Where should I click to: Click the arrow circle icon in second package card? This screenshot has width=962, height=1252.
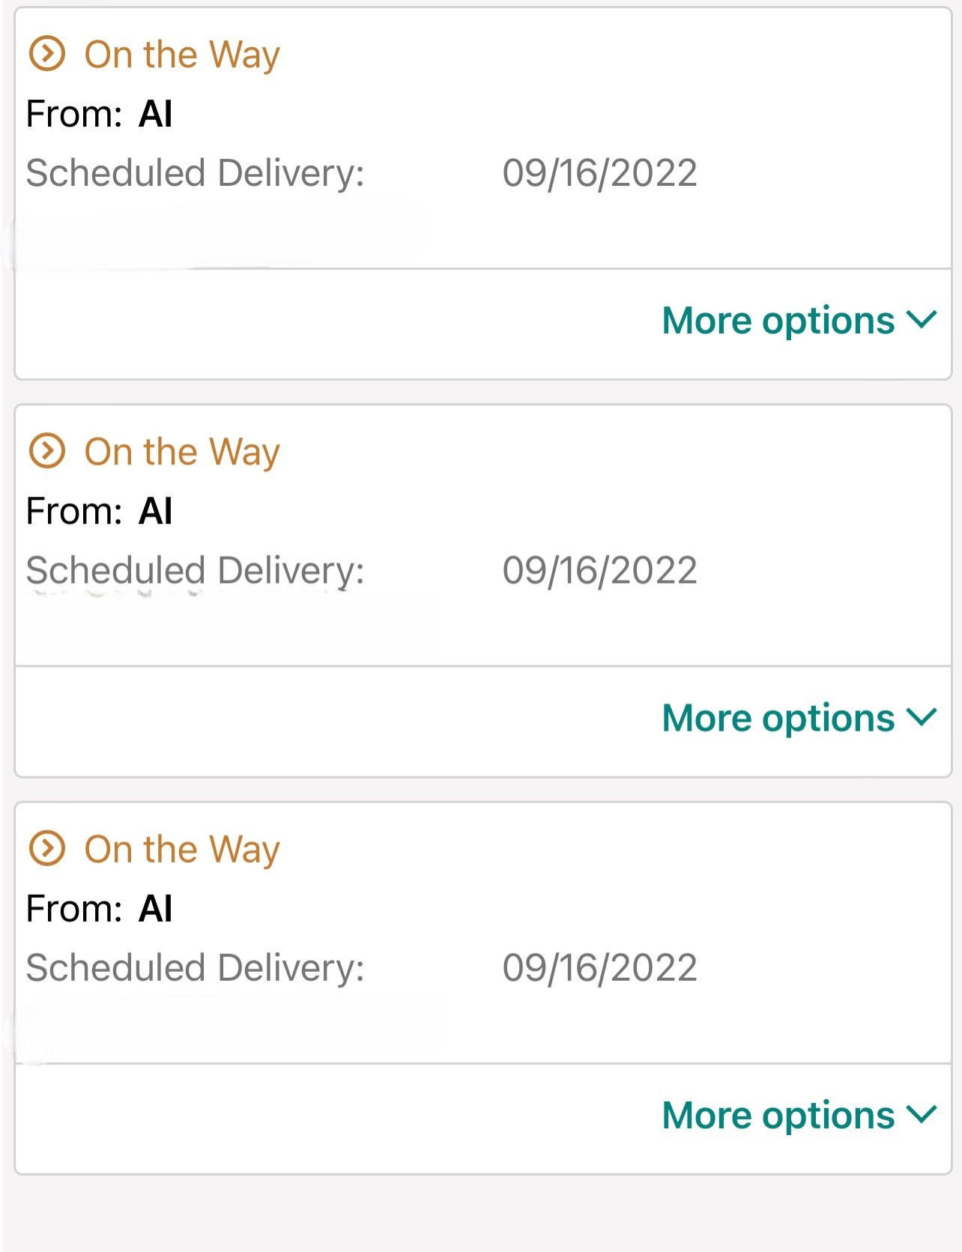point(46,451)
